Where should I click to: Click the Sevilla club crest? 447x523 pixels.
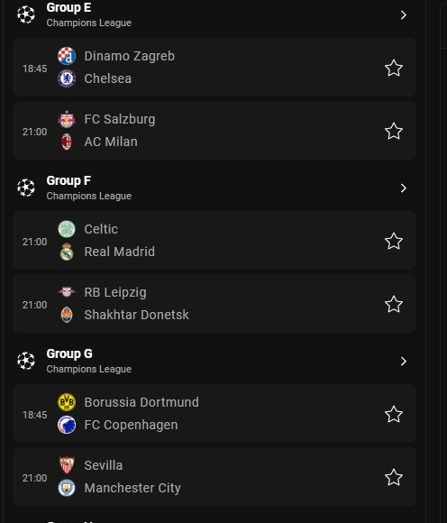(x=67, y=465)
